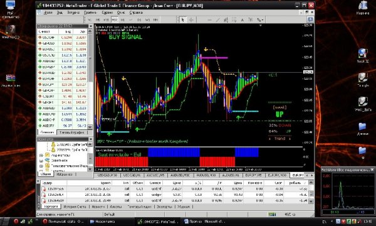The image size is (376, 226).
Task: Open the USDCAD,M30 chart tab
Action: coord(107,175)
